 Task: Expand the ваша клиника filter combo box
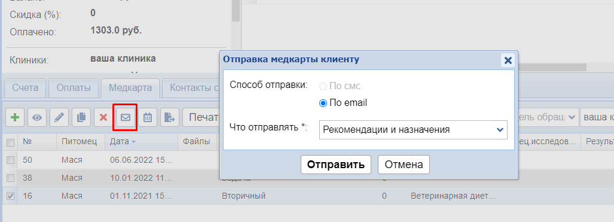click(x=597, y=117)
